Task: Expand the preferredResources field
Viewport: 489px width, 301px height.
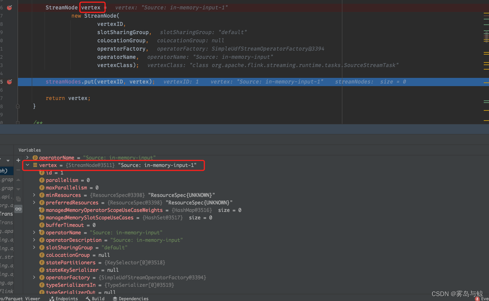Action: 34,203
